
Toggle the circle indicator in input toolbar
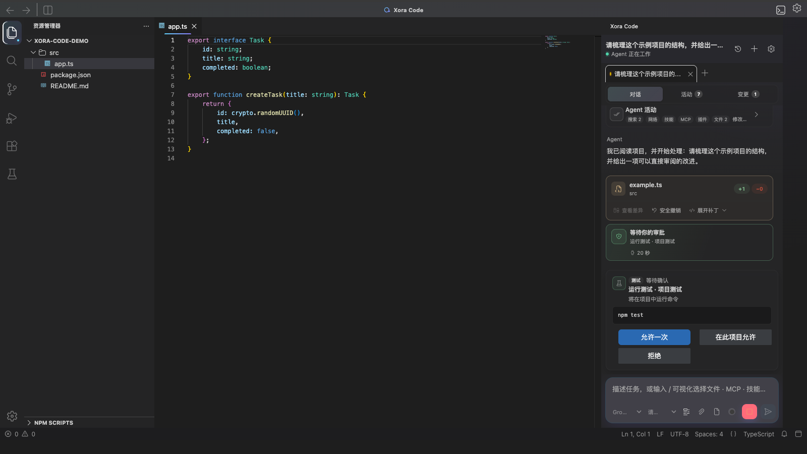click(x=732, y=412)
